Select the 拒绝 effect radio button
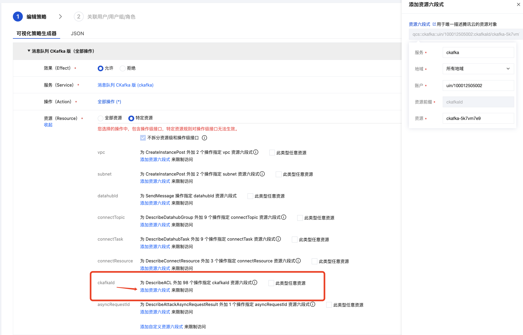The height and width of the screenshot is (335, 523). (123, 68)
